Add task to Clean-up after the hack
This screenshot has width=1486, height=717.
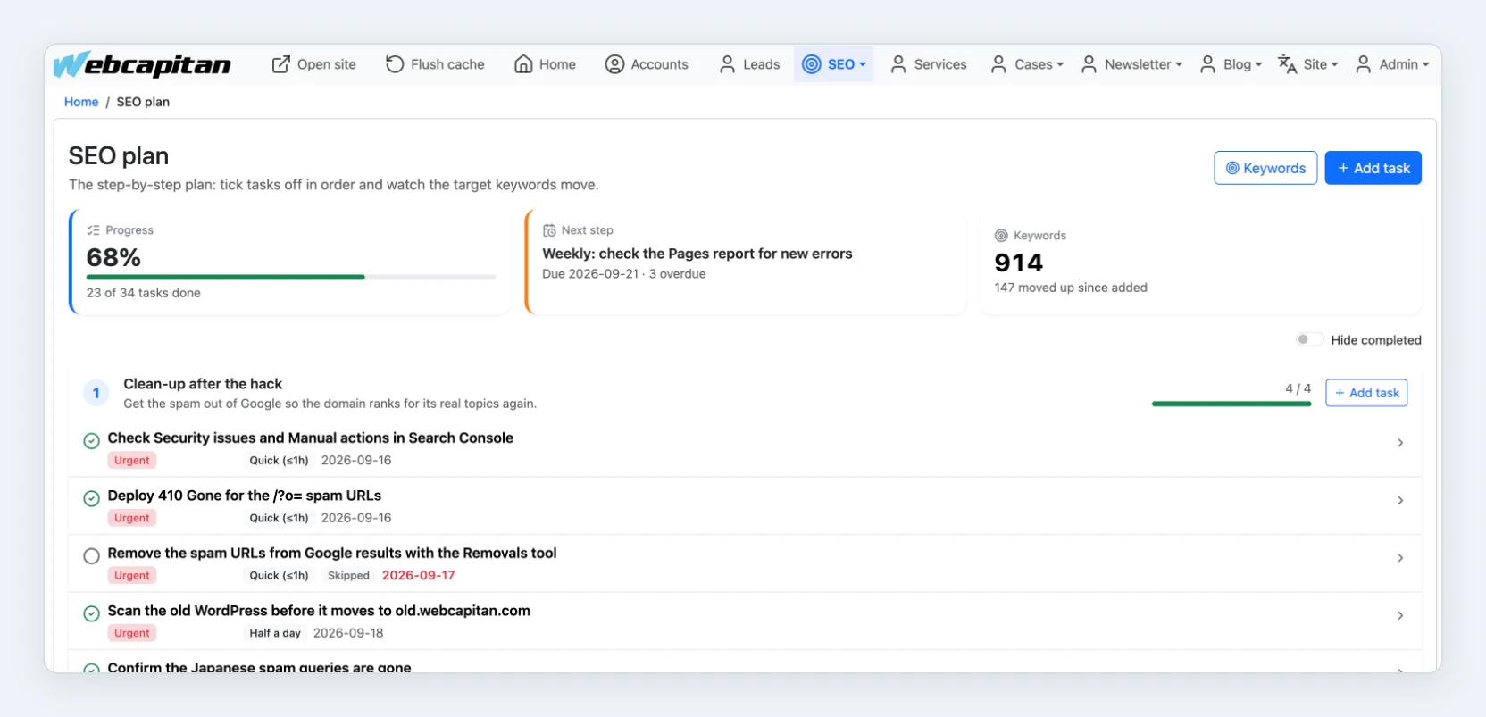(1366, 393)
